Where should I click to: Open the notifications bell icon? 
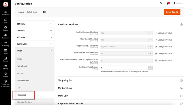coord(168,3)
